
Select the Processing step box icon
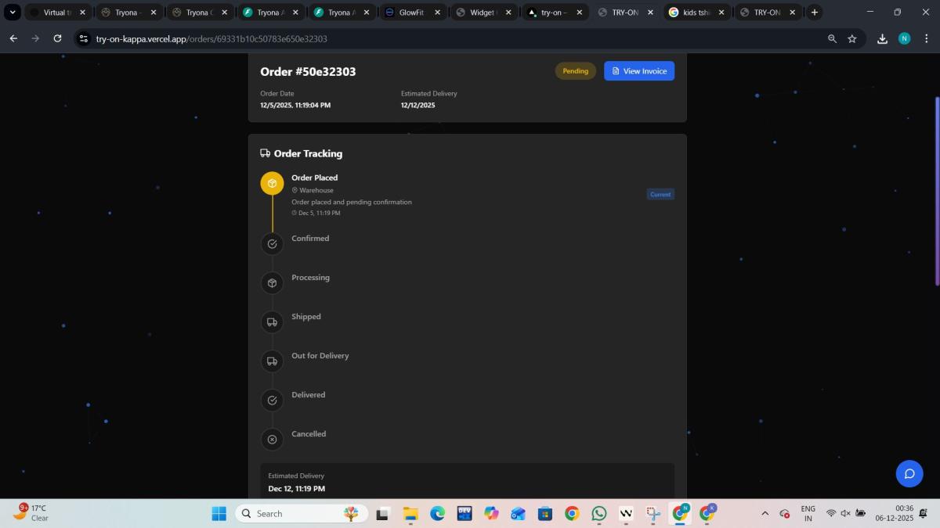[272, 283]
